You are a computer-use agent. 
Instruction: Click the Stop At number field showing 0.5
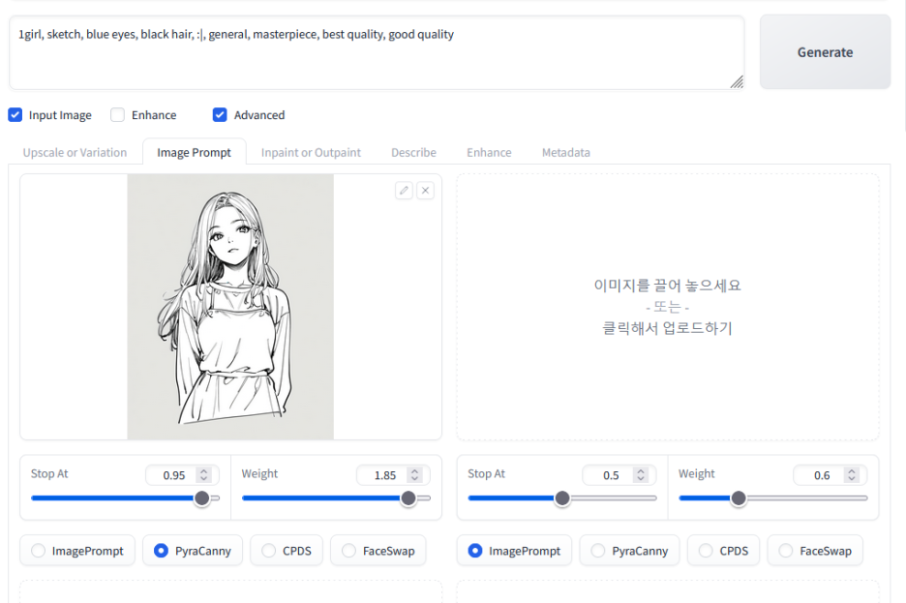click(x=619, y=475)
